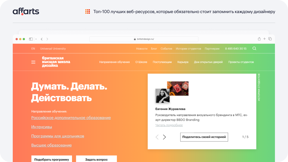The height and width of the screenshot is (162, 288).
Task: Show the next student story with the right arrow
Action: click(164, 137)
